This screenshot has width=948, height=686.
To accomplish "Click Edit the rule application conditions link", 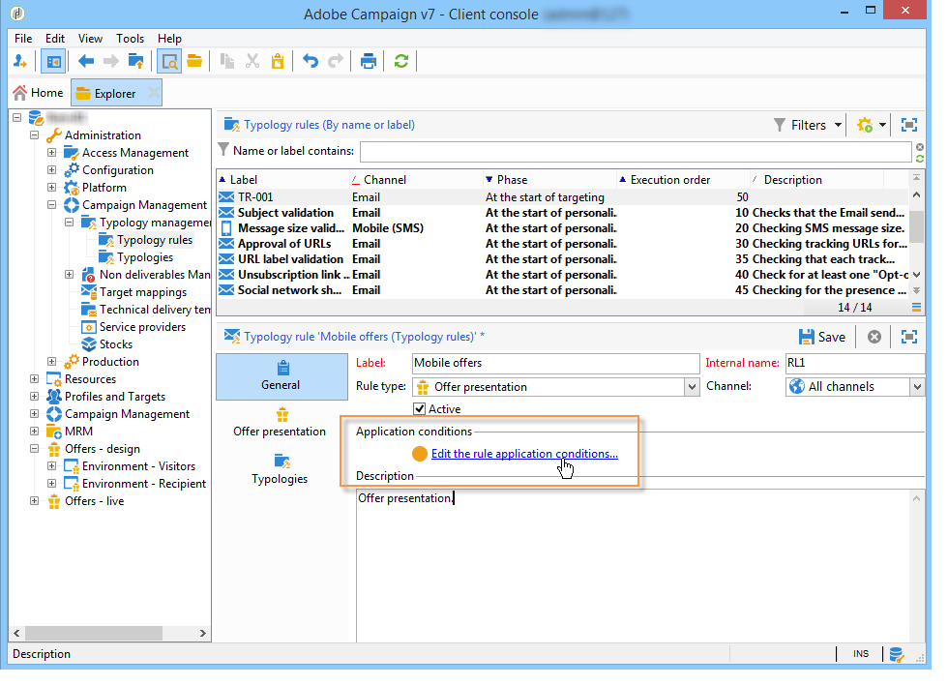I will (x=524, y=454).
